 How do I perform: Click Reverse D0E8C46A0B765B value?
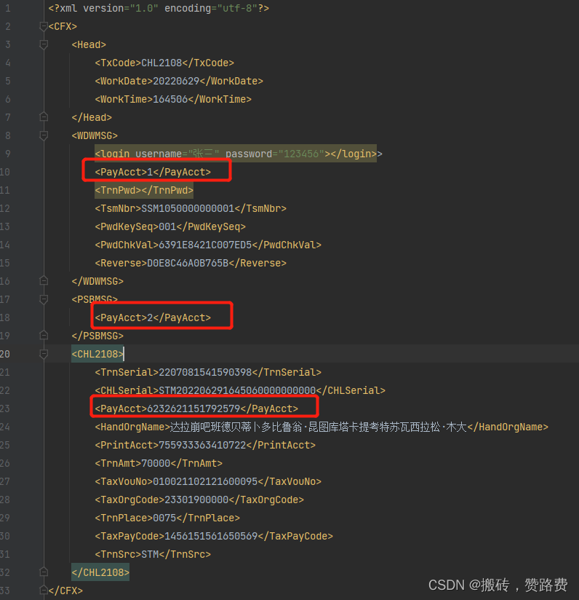coord(188,263)
